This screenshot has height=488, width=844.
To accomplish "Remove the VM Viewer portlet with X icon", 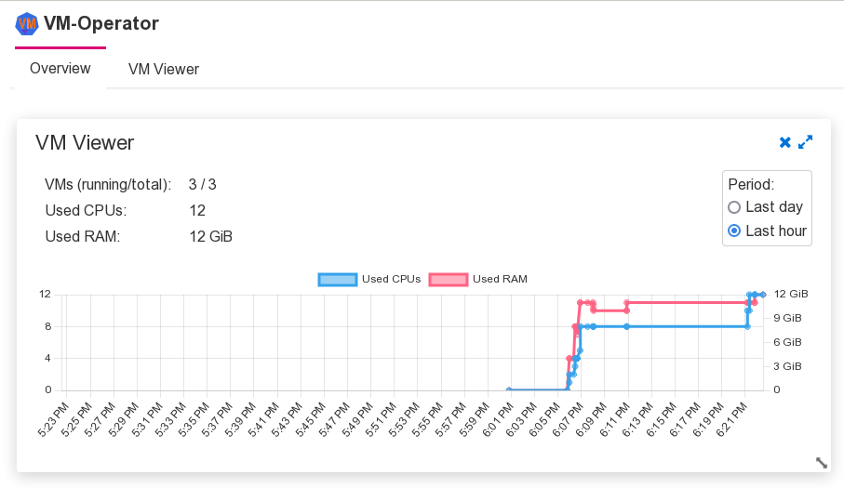I will [x=785, y=142].
